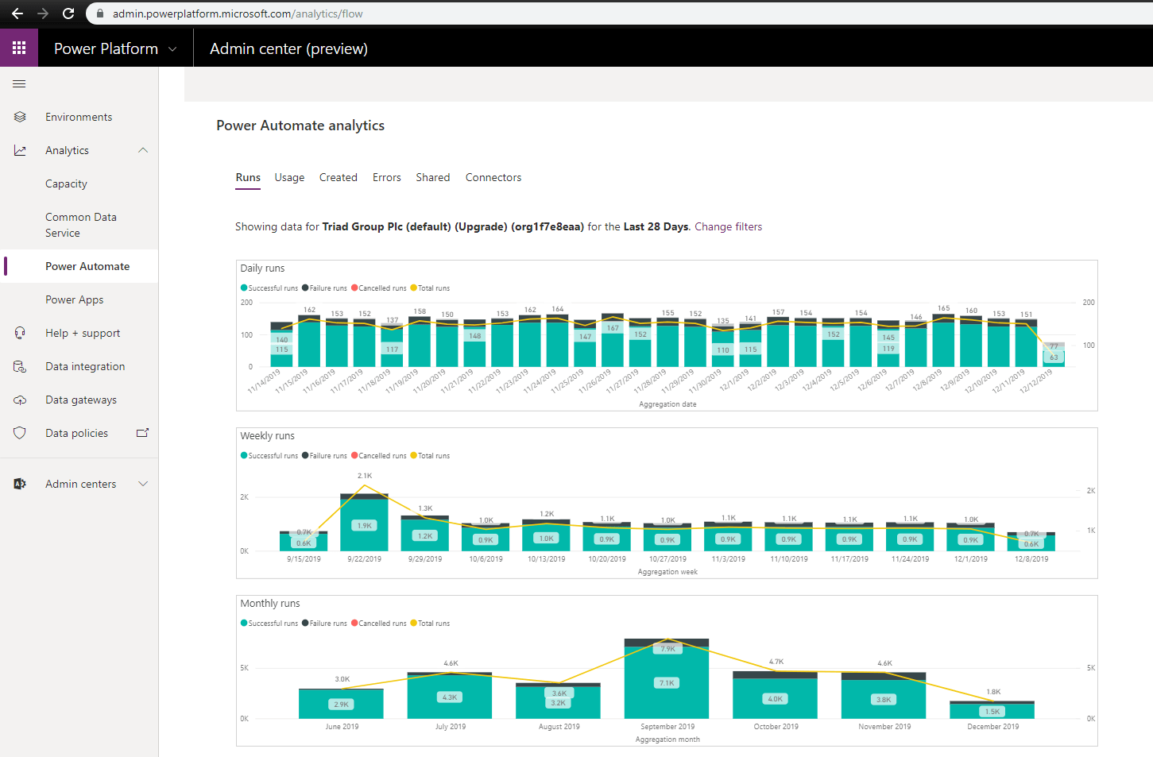The image size is (1153, 757).
Task: Click Total runs legend in Monthly runs
Action: (430, 624)
